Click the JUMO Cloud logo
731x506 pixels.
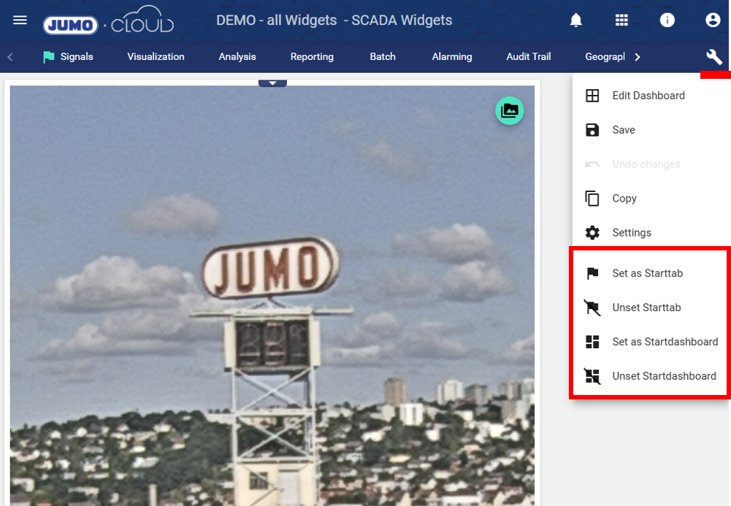pos(108,21)
